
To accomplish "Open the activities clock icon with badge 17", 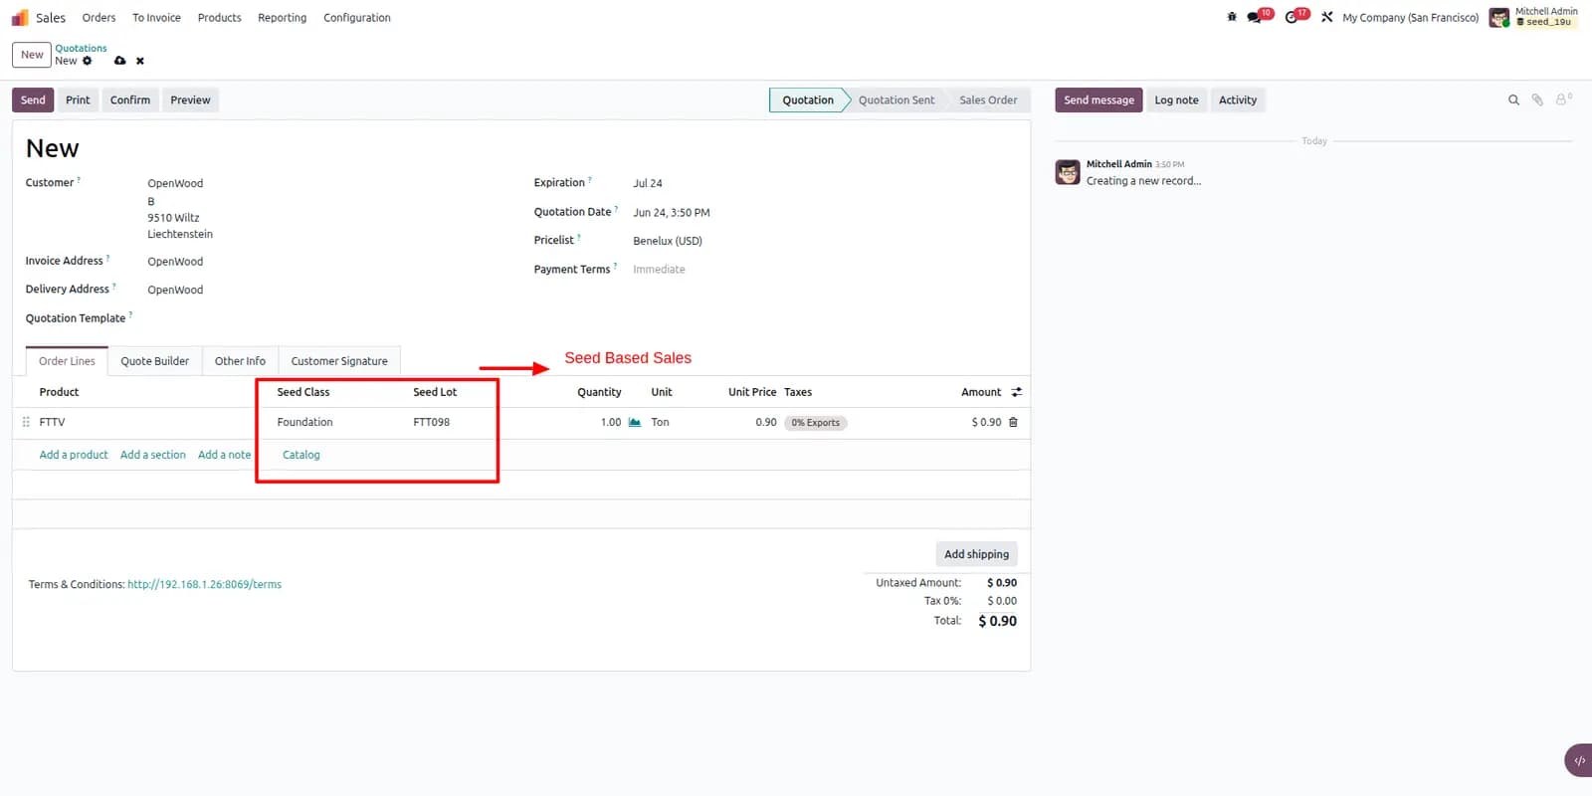I will click(x=1292, y=17).
